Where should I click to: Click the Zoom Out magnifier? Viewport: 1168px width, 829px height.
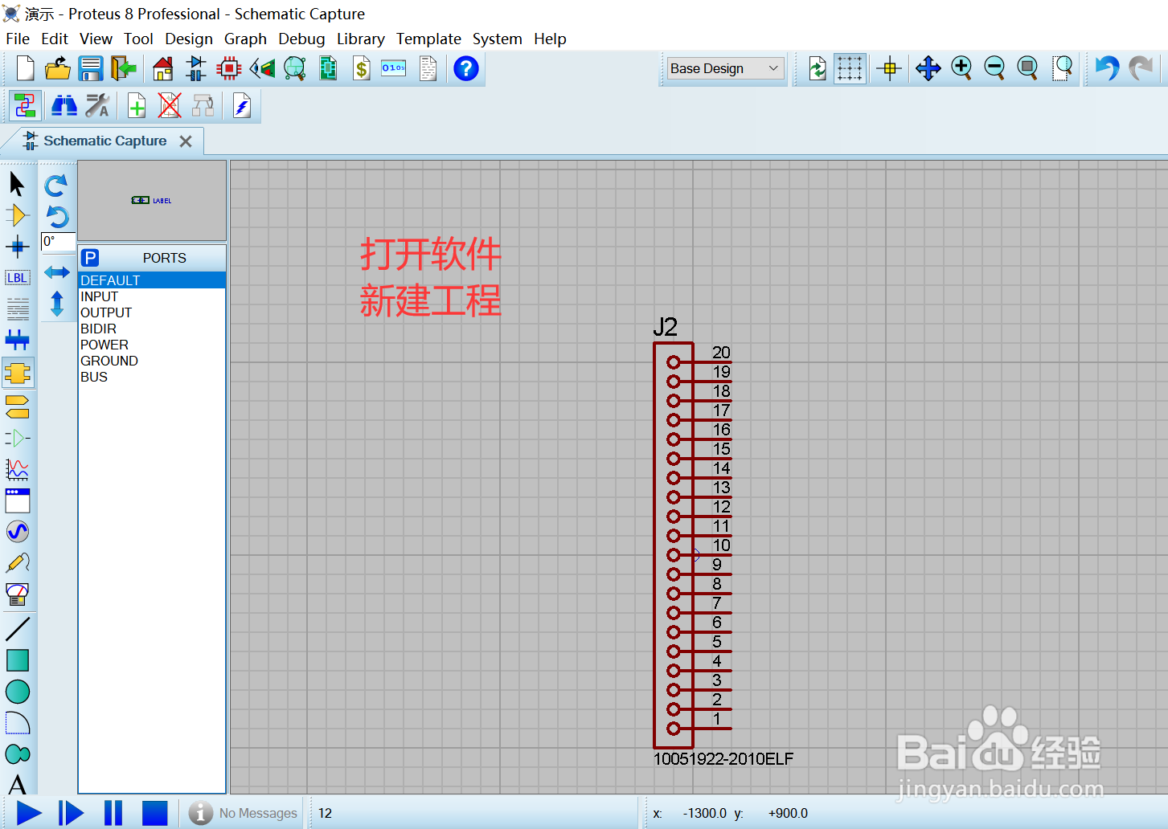(994, 68)
